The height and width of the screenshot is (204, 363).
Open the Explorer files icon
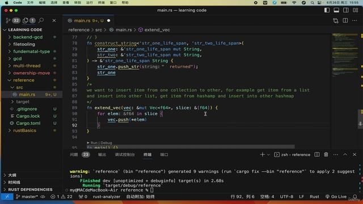coord(26,20)
